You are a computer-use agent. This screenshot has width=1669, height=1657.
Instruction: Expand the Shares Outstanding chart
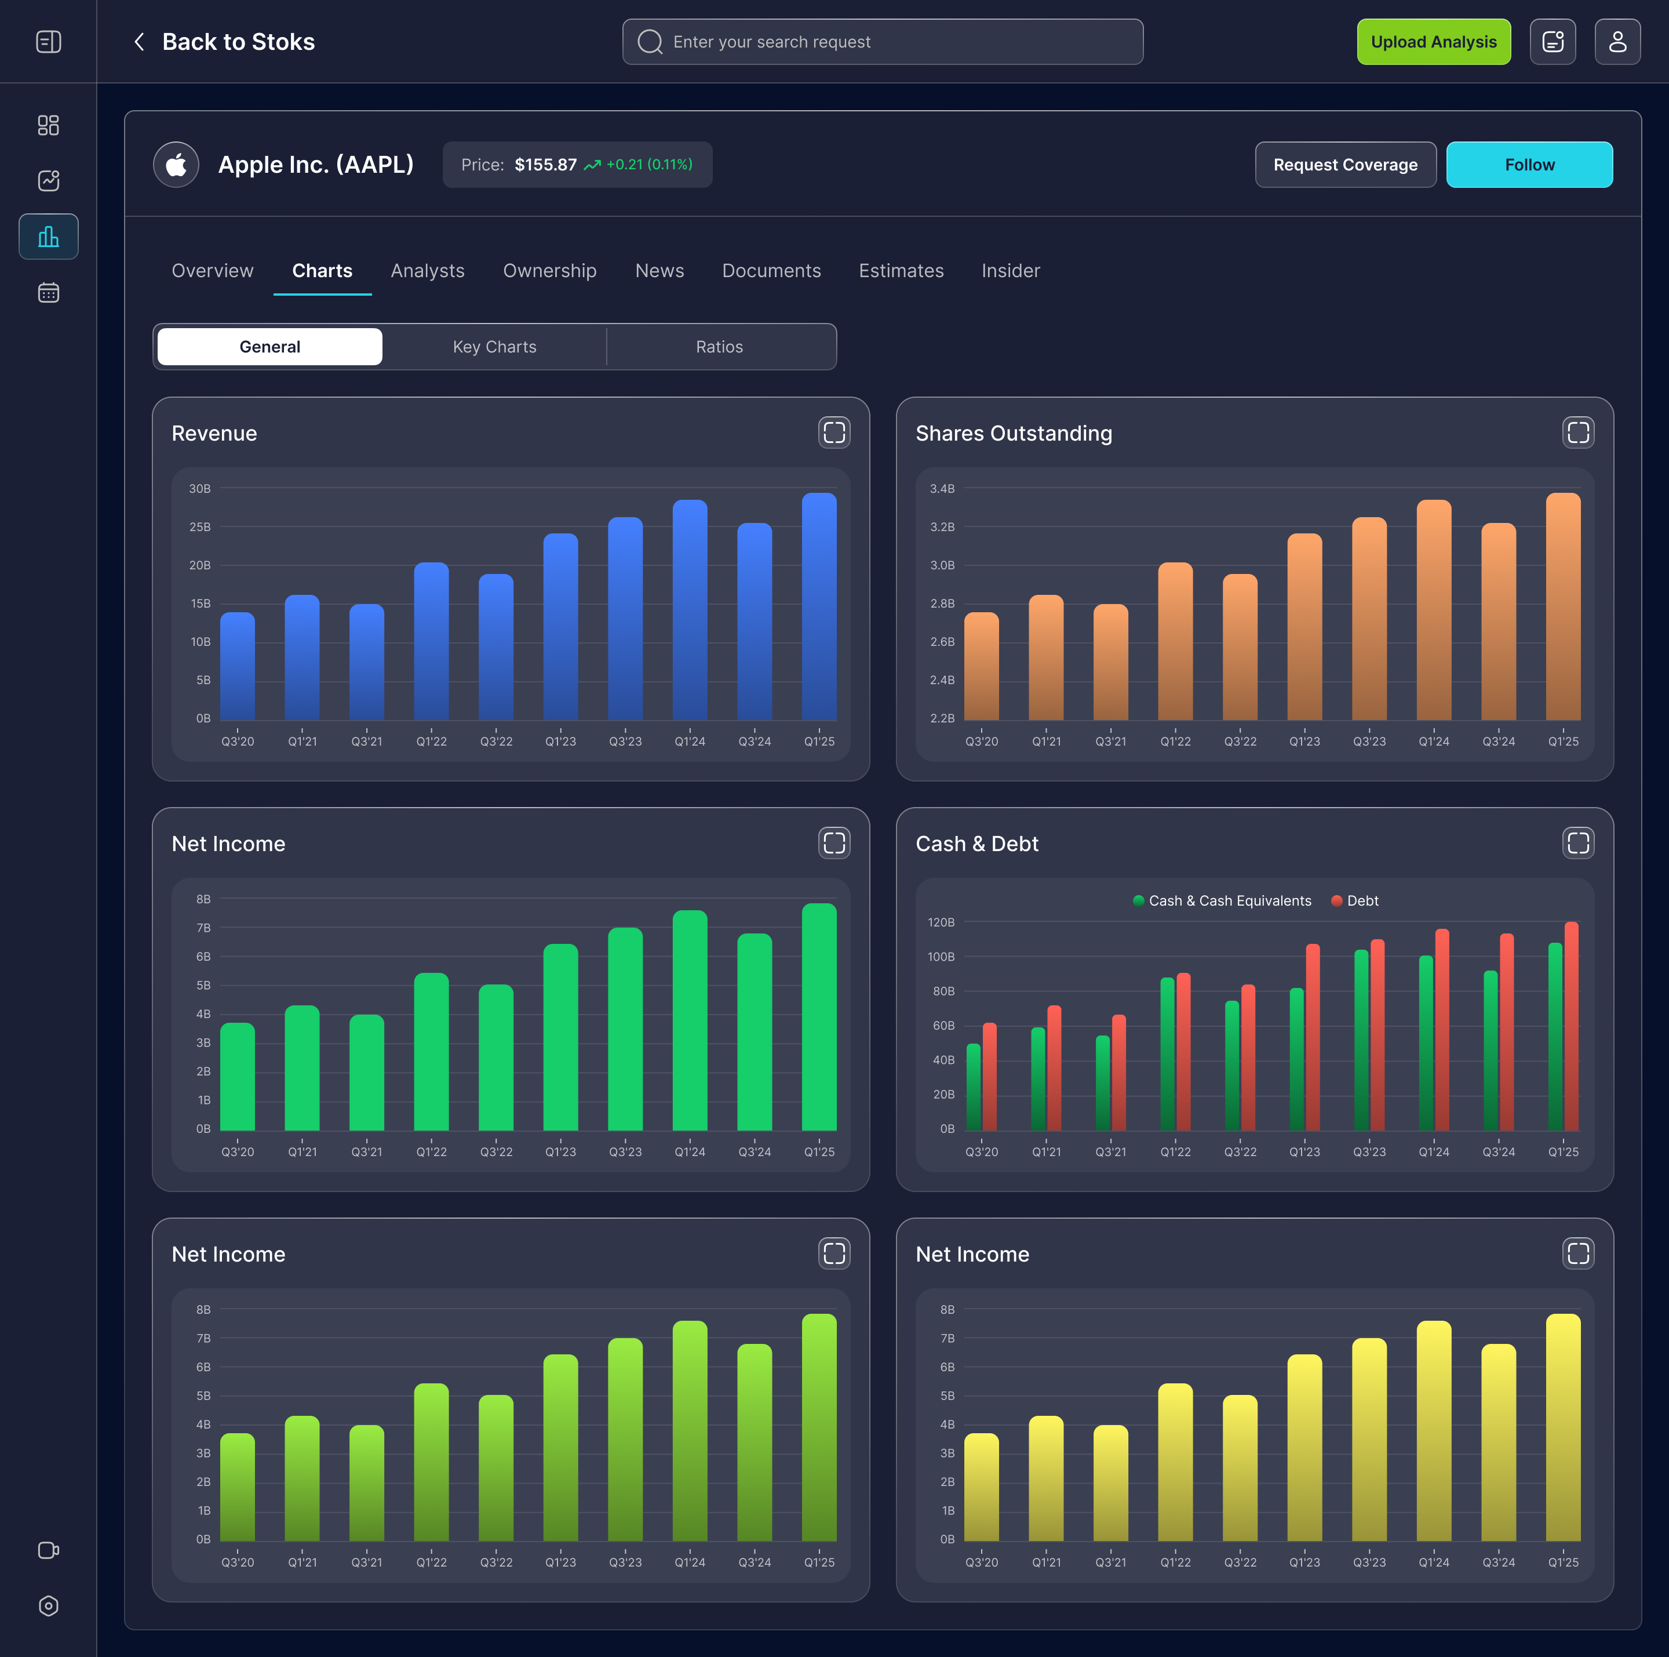tap(1577, 432)
